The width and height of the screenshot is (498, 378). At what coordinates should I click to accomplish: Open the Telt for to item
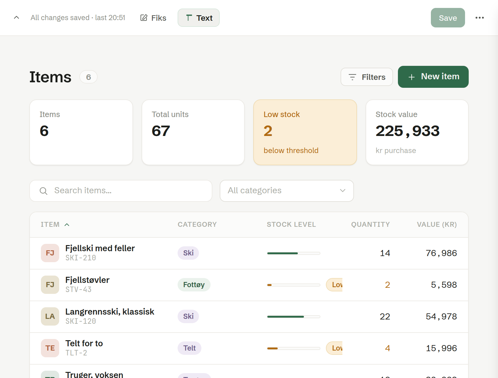(x=84, y=344)
